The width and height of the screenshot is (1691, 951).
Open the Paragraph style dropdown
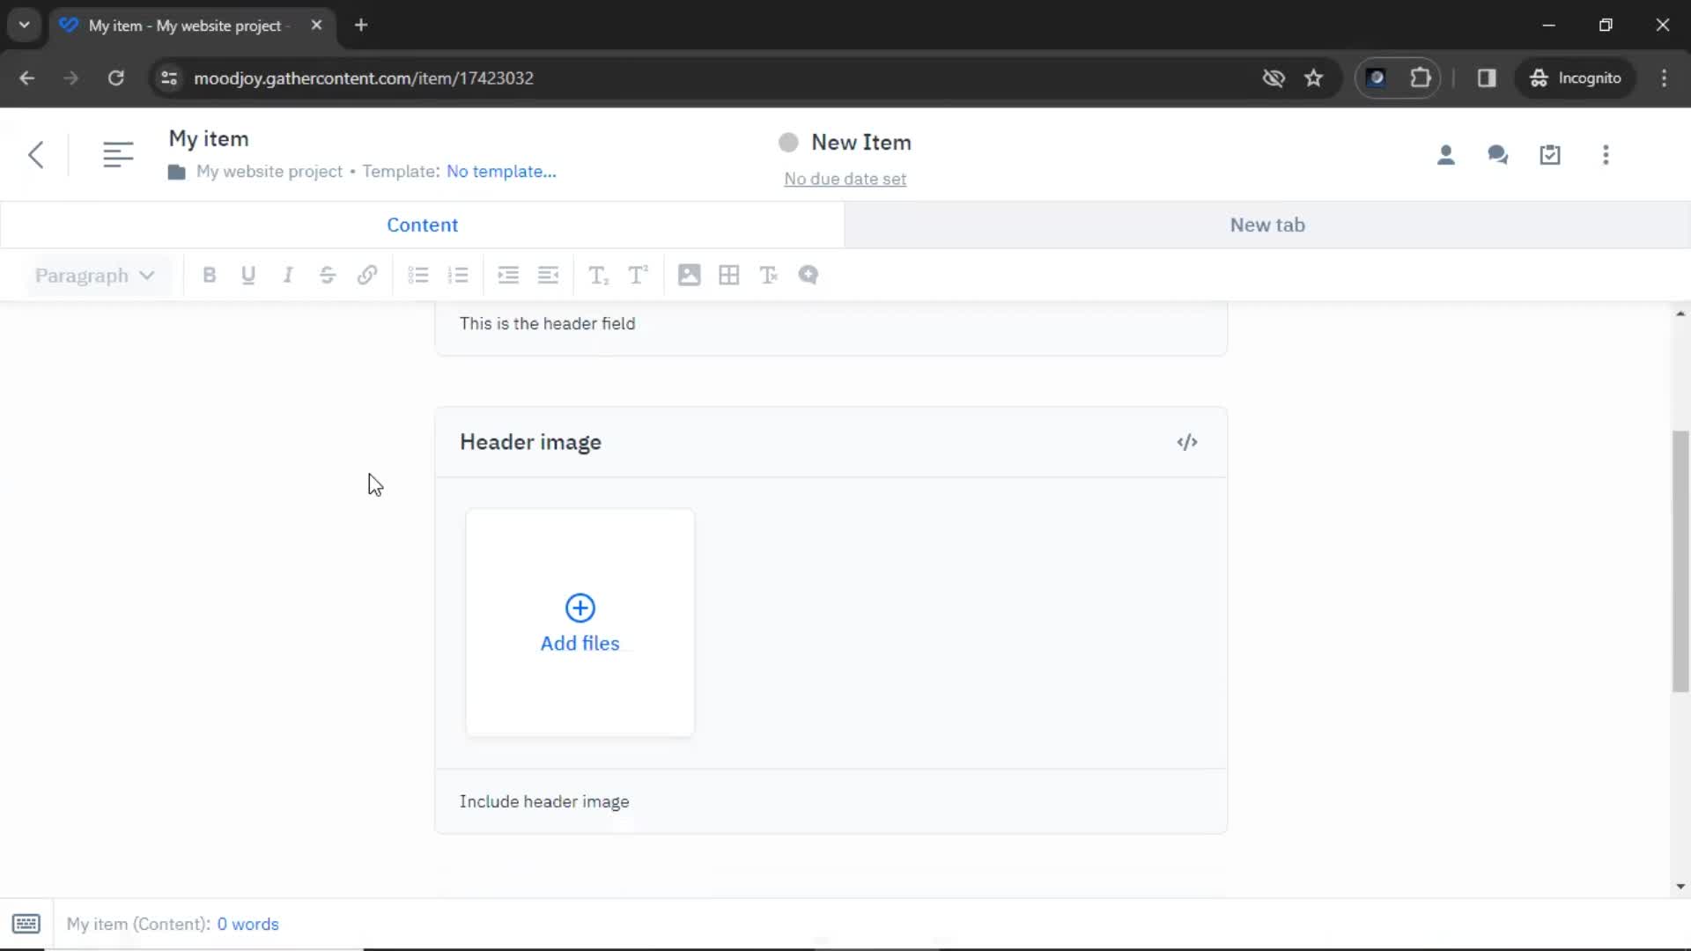click(92, 276)
